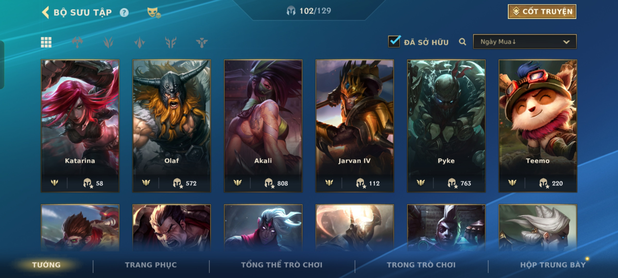
Task: Open the golden mask and coins icon
Action: point(154,13)
